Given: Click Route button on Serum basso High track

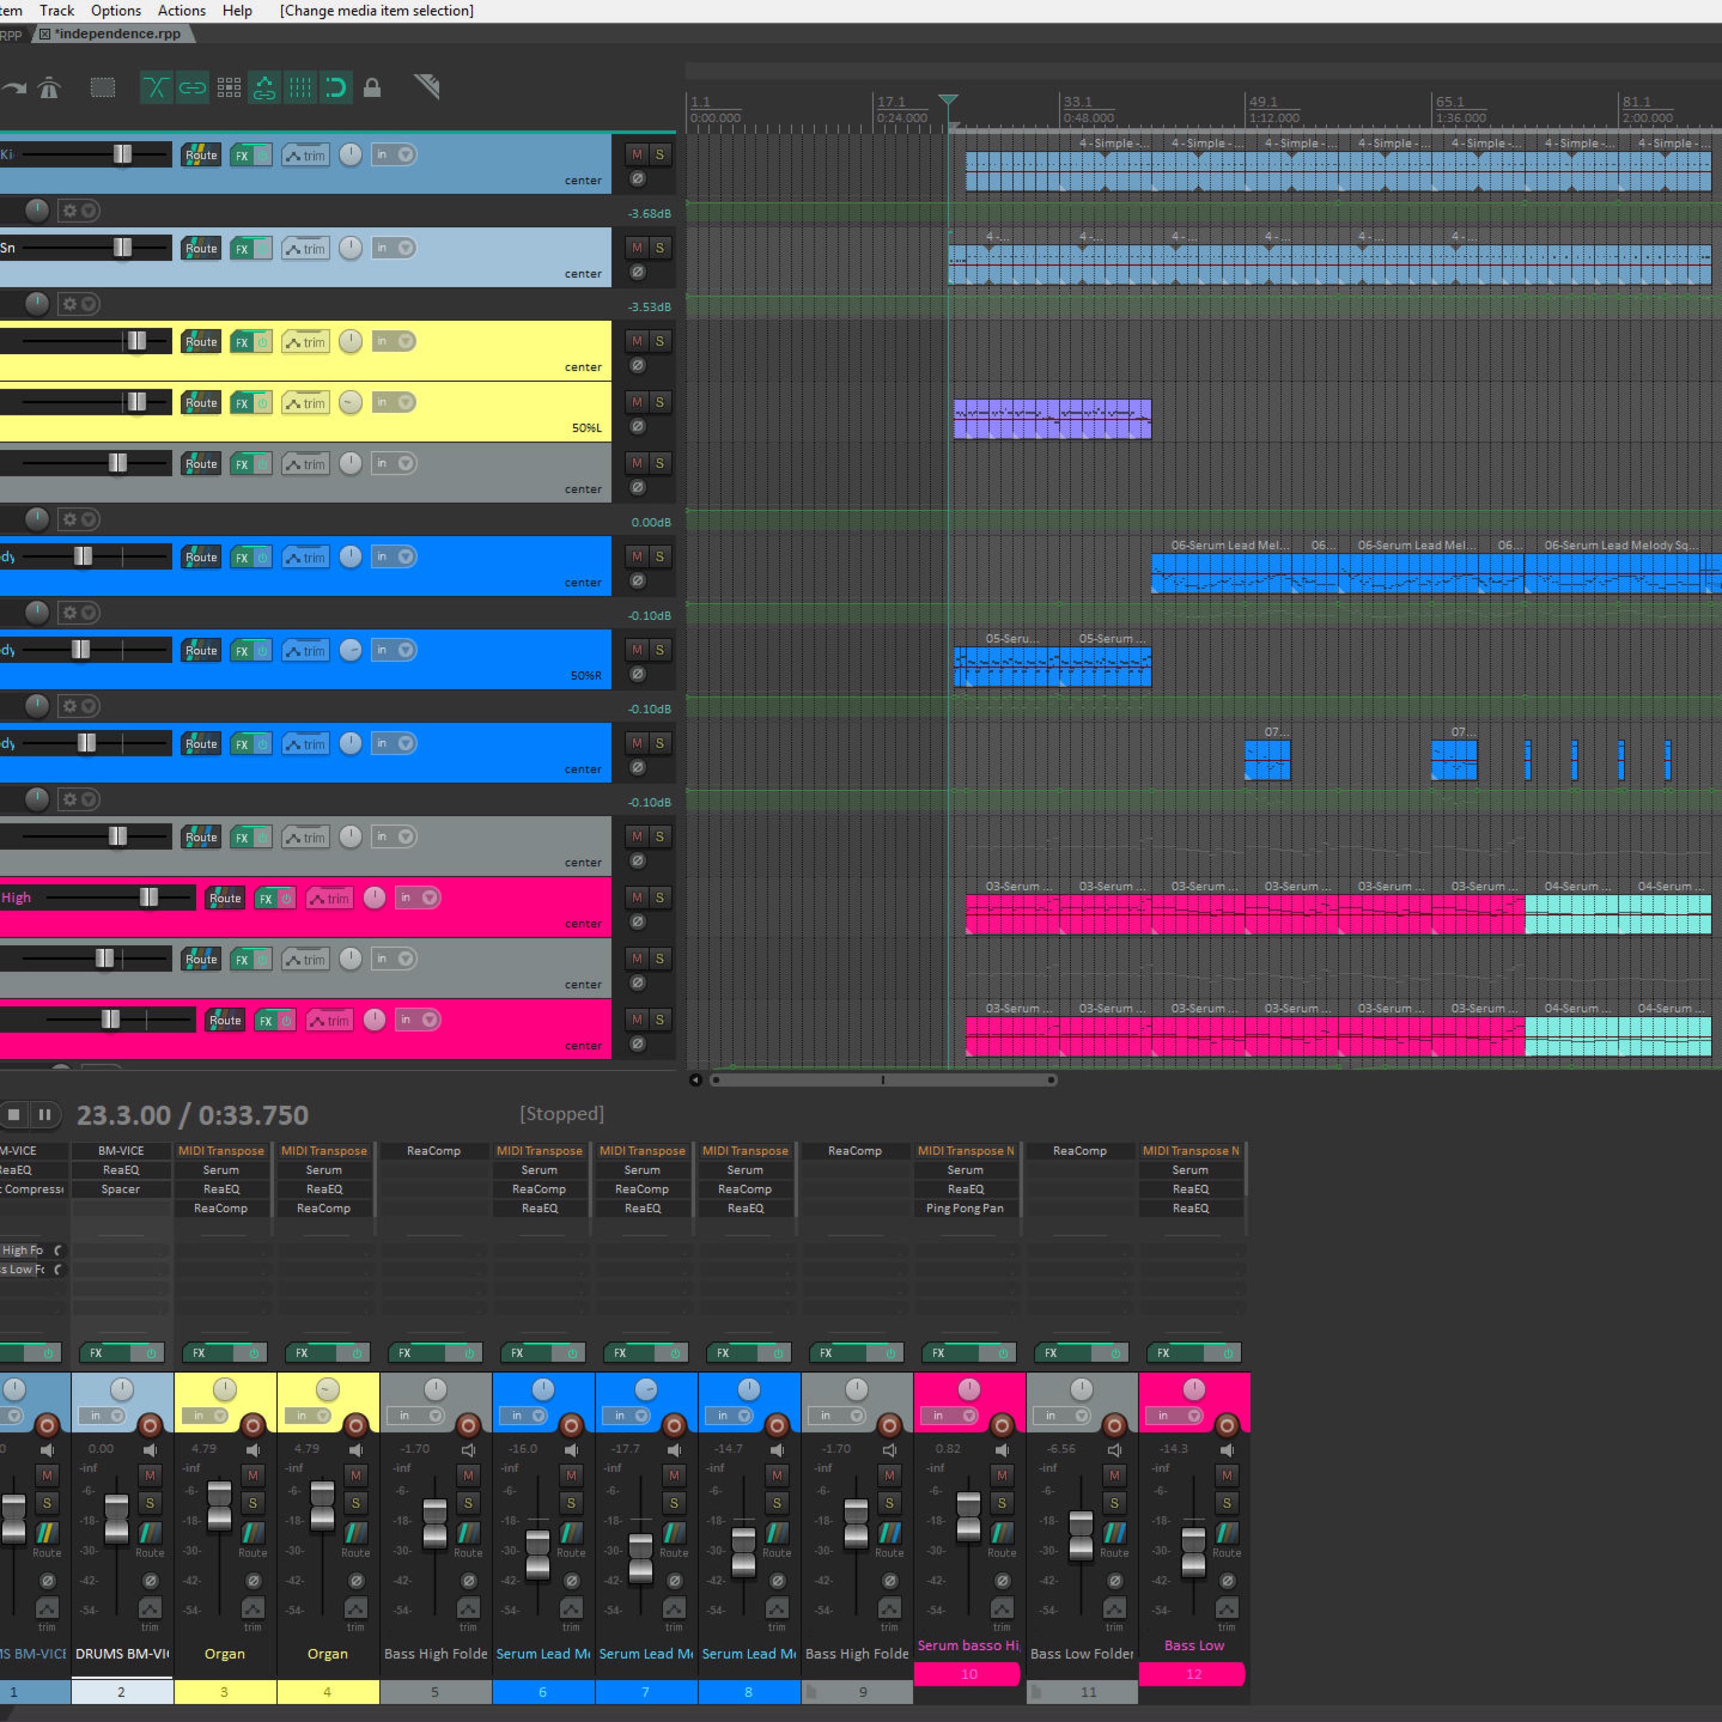Looking at the screenshot, I should (224, 898).
